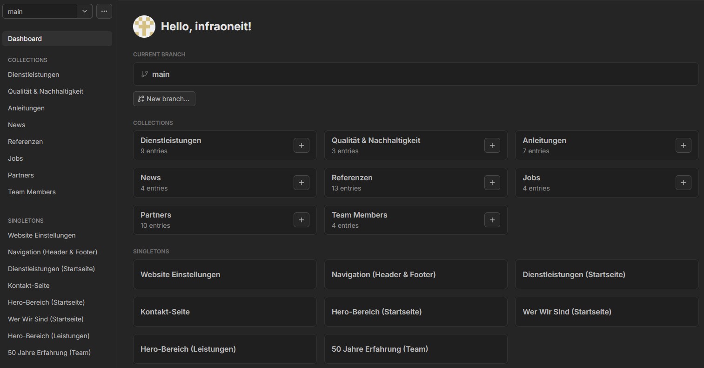
Task: Add a new Dienstleistungen entry with plus
Action: tap(301, 145)
